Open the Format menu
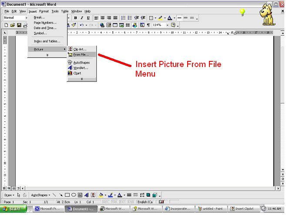The width and height of the screenshot is (286, 215). (x=44, y=11)
